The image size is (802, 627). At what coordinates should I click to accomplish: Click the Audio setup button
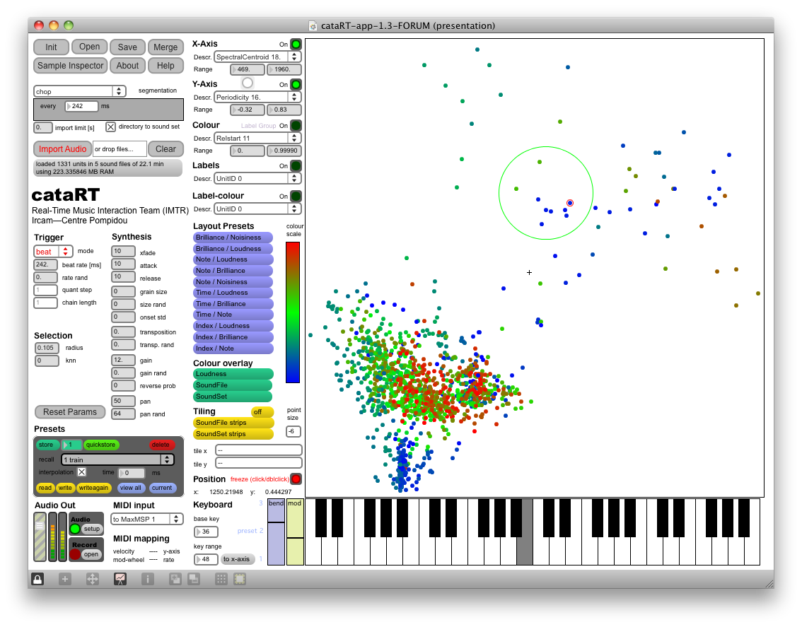[91, 529]
